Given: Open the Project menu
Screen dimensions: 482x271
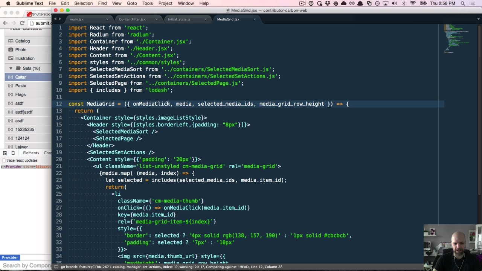Looking at the screenshot, I should click(x=165, y=3).
